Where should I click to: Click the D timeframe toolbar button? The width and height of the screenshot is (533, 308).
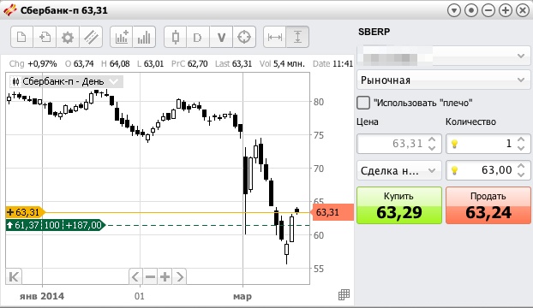pos(197,37)
